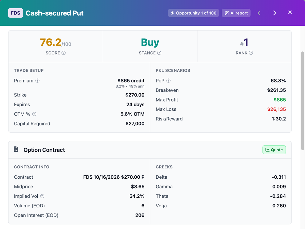Click the Stance help icon

point(159,53)
